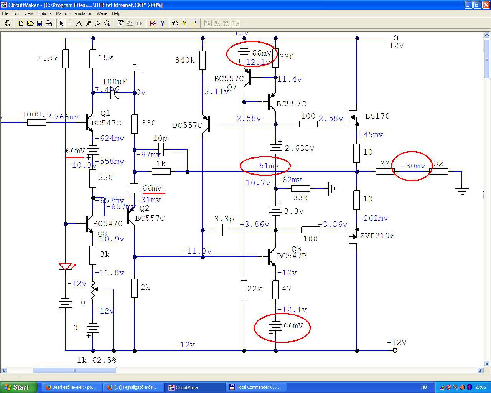The image size is (491, 393).
Task: Select the wire drawing crosshair tool
Action: [70, 23]
